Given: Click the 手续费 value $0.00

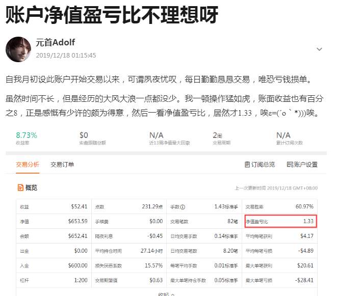Looking at the screenshot, I should [156, 221].
